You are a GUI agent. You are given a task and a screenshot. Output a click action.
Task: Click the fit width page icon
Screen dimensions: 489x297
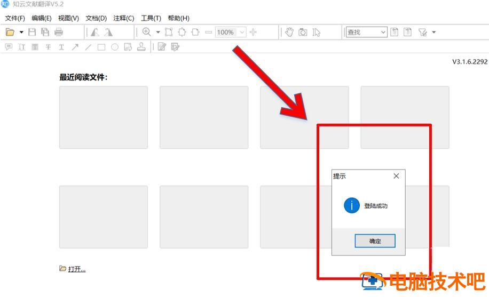click(x=195, y=32)
